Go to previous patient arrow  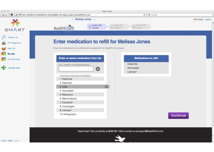pyautogui.click(x=72, y=19)
